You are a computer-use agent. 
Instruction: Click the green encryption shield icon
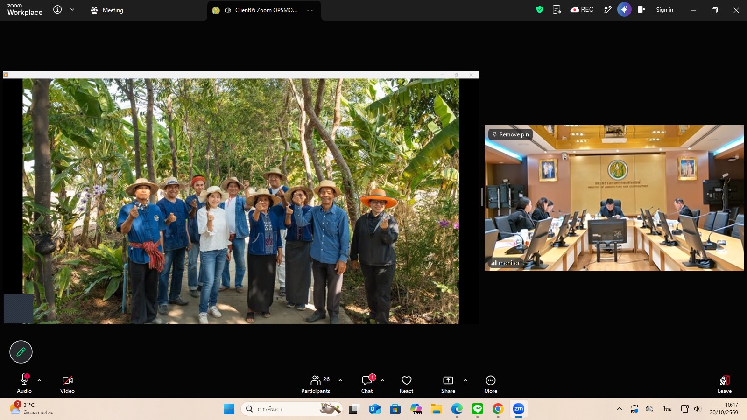click(540, 9)
